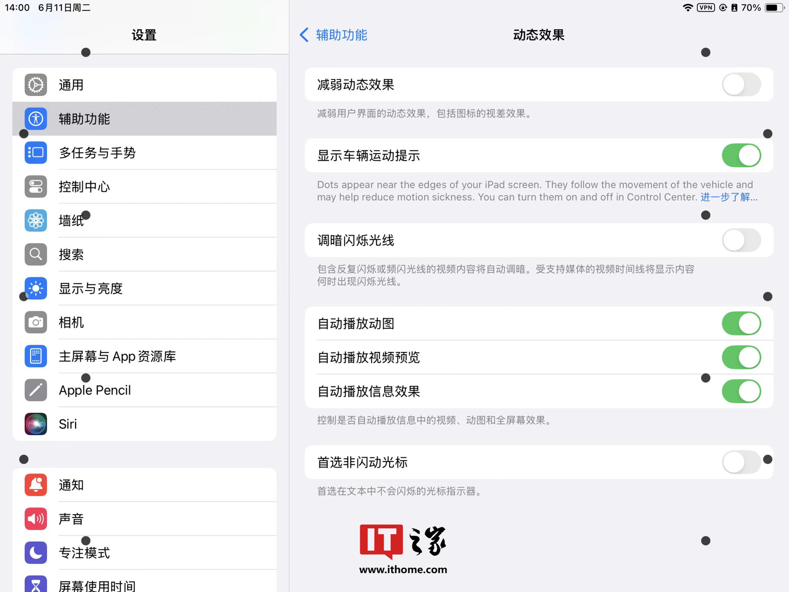Select 显示与亮度 in the sidebar
This screenshot has width=789, height=592.
tap(91, 289)
